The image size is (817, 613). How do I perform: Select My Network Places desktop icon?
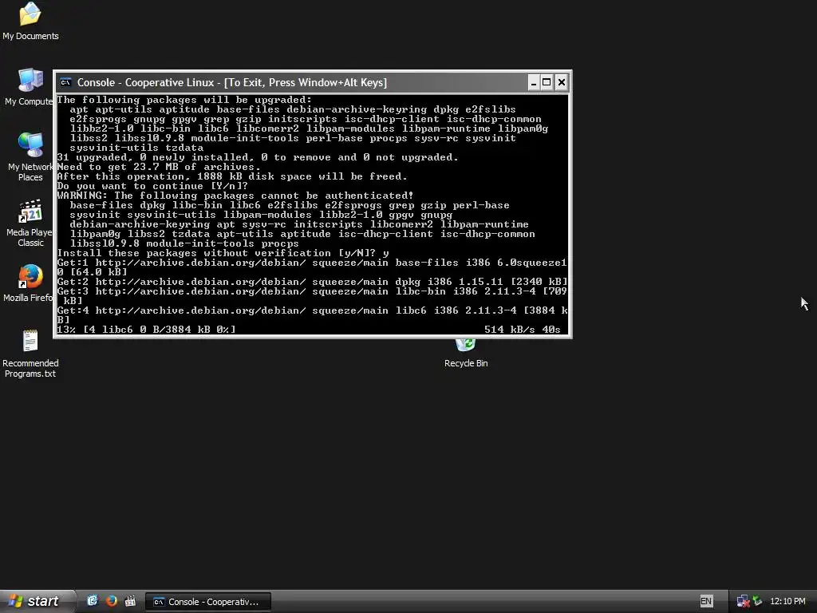(x=30, y=156)
